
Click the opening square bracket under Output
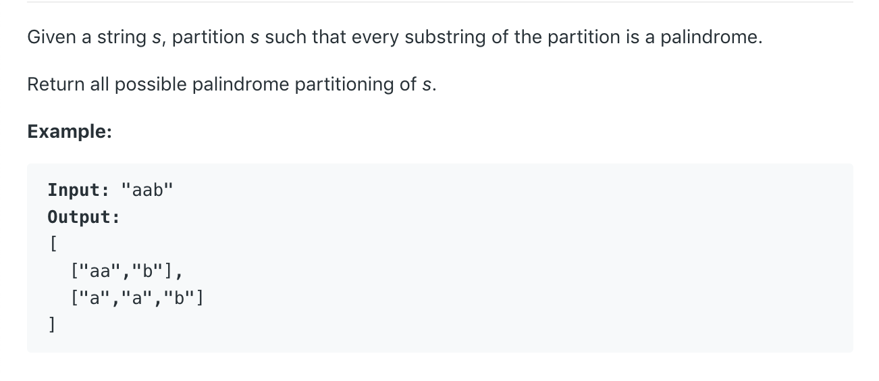click(x=52, y=244)
